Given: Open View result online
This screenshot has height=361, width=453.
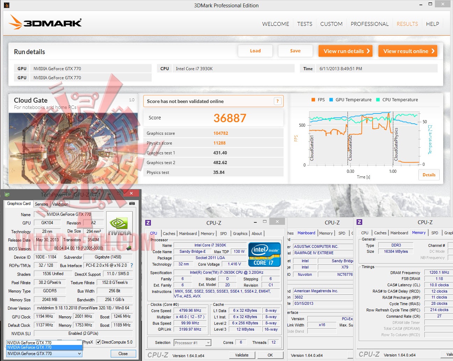Looking at the screenshot, I should coord(408,51).
